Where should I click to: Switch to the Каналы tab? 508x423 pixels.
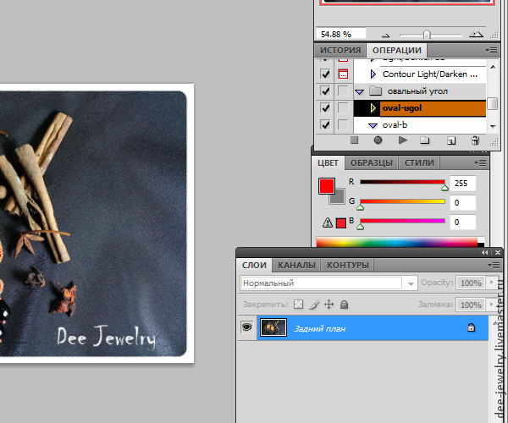(296, 265)
